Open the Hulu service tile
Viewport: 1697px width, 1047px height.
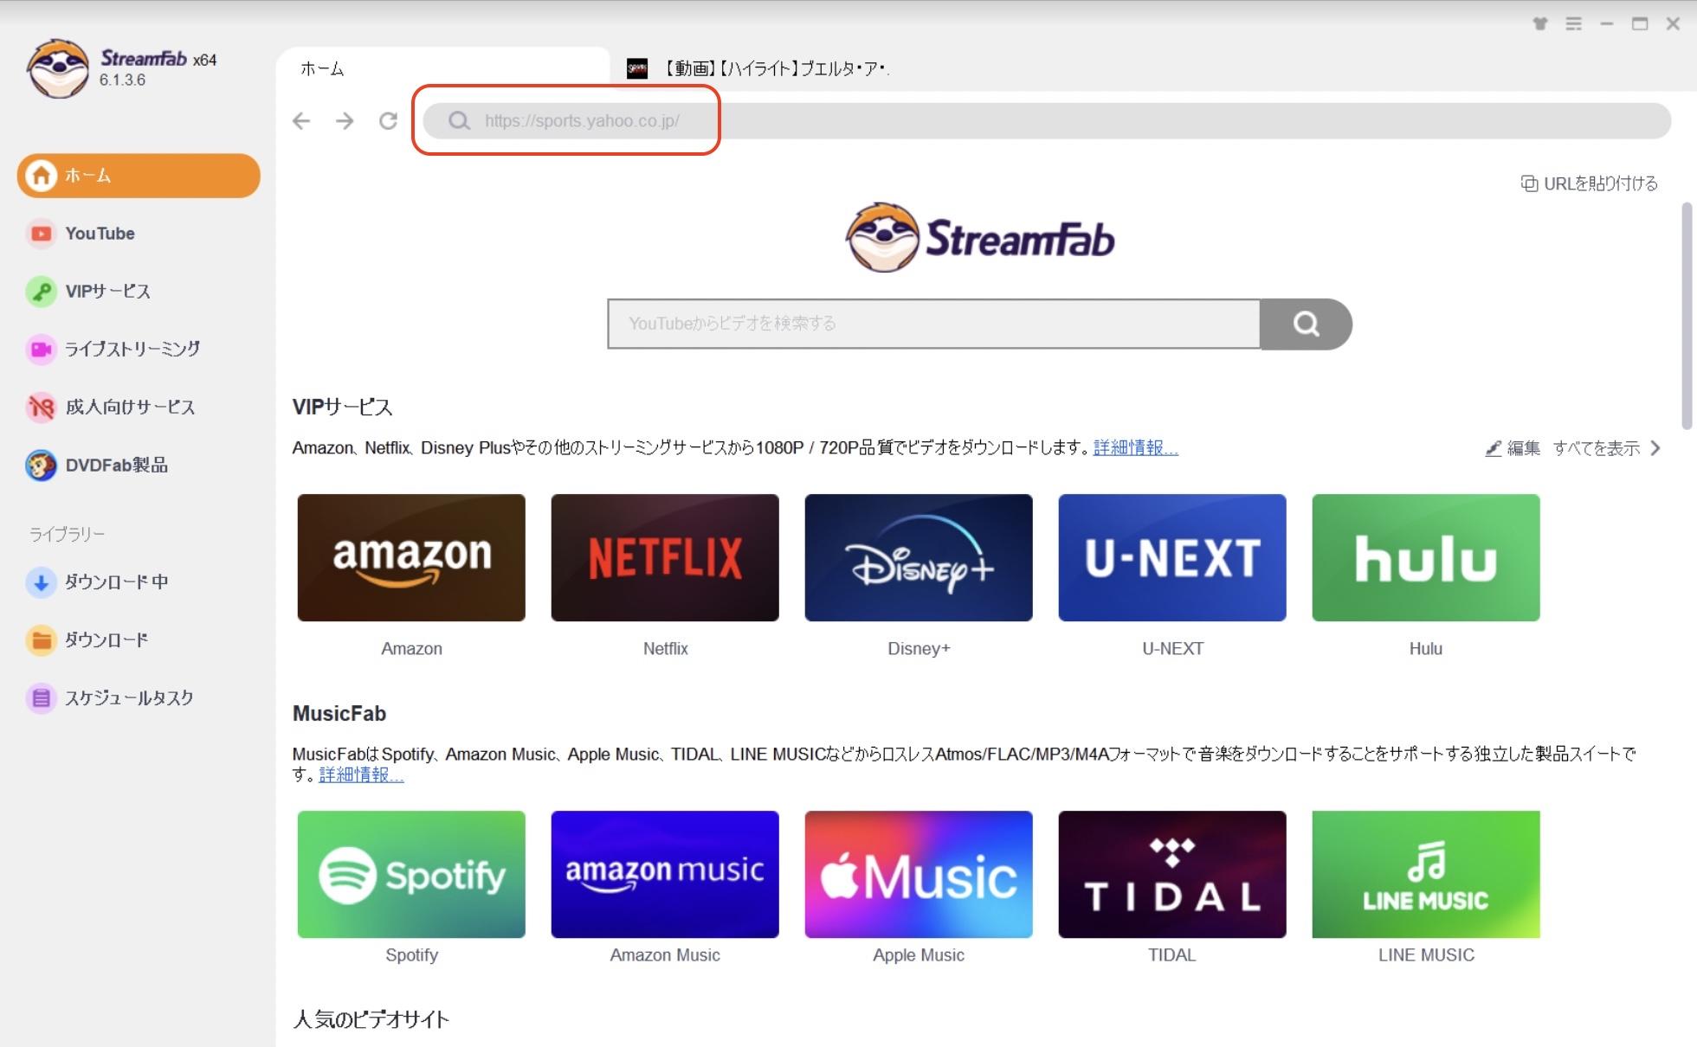click(x=1426, y=558)
